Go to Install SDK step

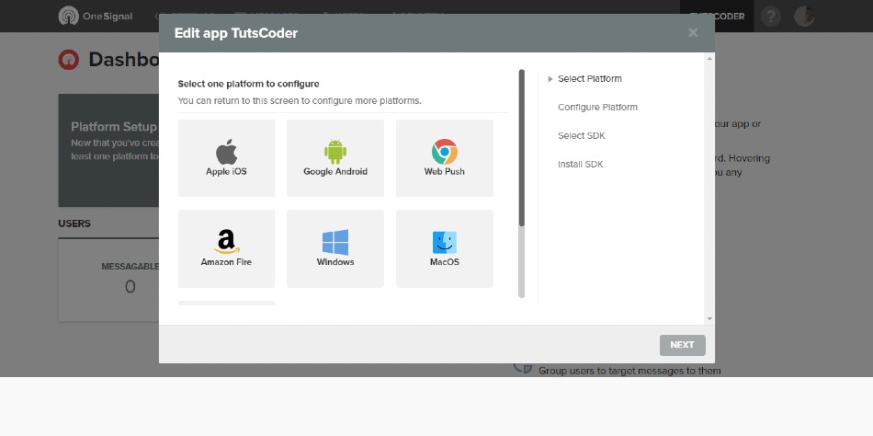580,164
